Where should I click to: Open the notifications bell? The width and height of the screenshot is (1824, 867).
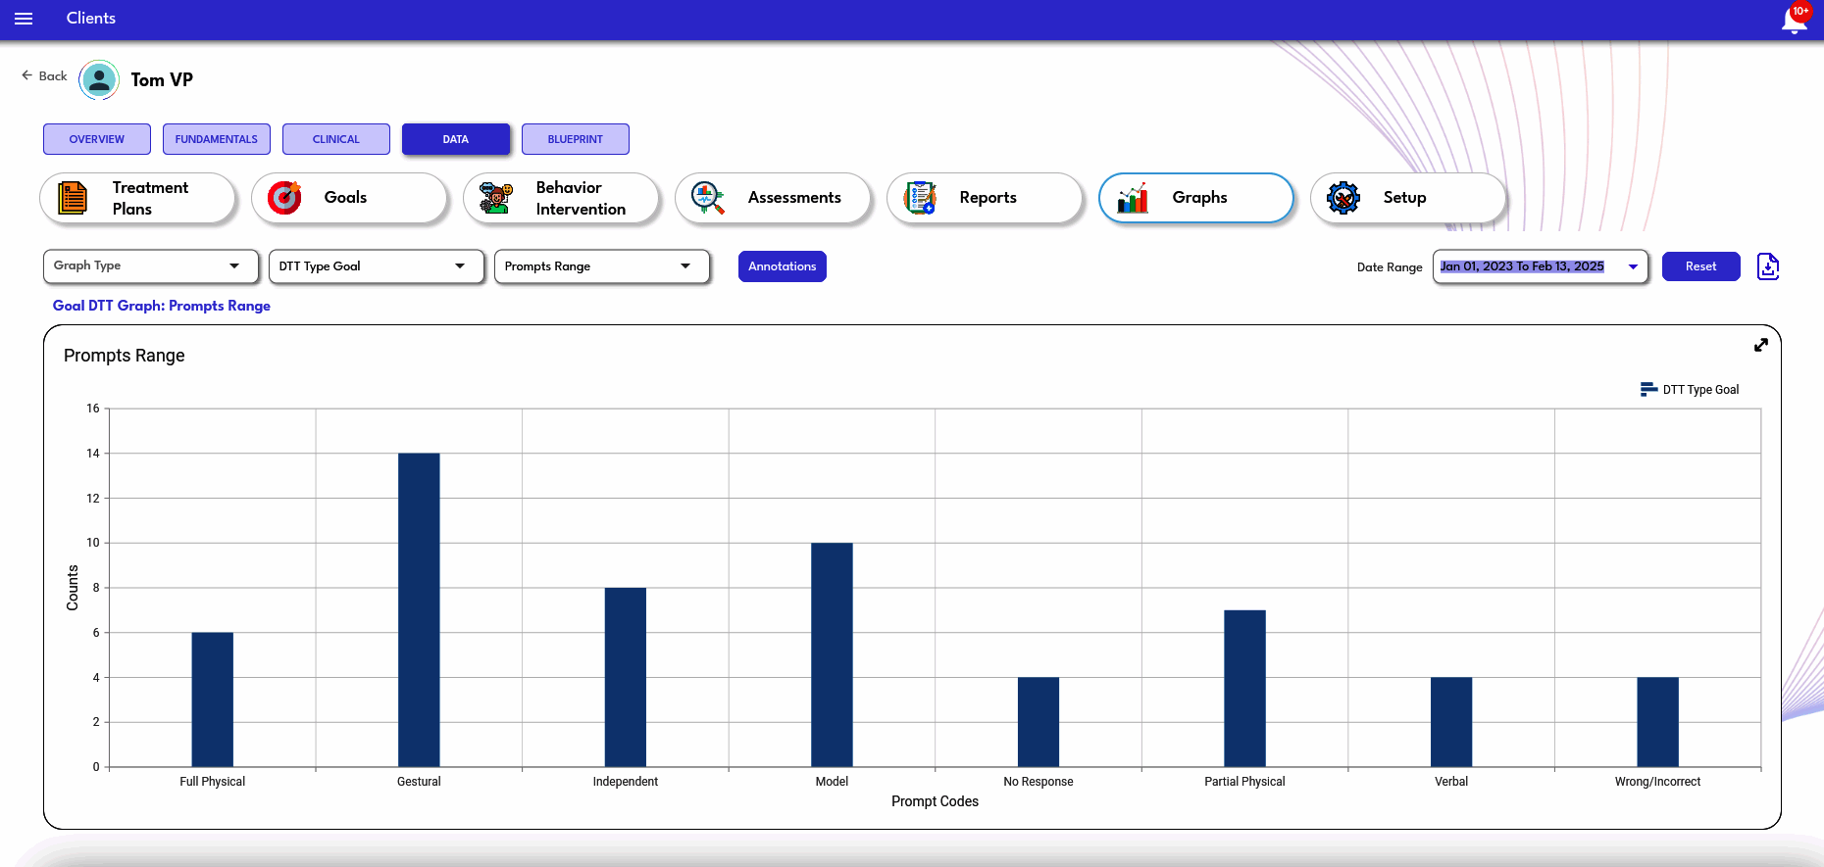(1795, 19)
